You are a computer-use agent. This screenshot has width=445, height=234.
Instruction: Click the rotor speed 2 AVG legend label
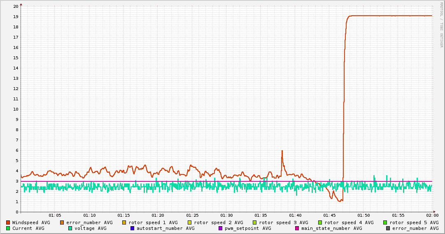pyautogui.click(x=218, y=222)
